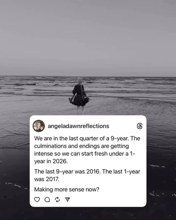
Task: Select the paragraph starting "We are in the last quarter"
Action: tap(87, 150)
